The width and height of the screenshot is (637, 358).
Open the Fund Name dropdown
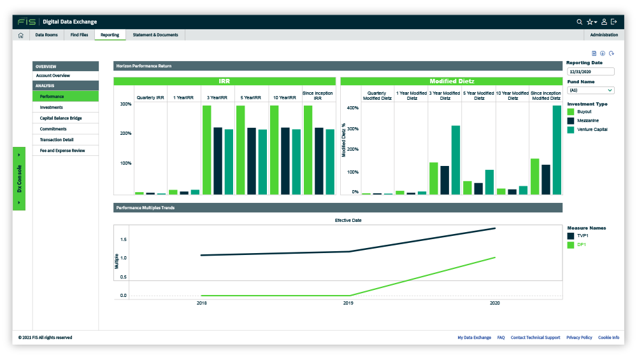[x=590, y=90]
